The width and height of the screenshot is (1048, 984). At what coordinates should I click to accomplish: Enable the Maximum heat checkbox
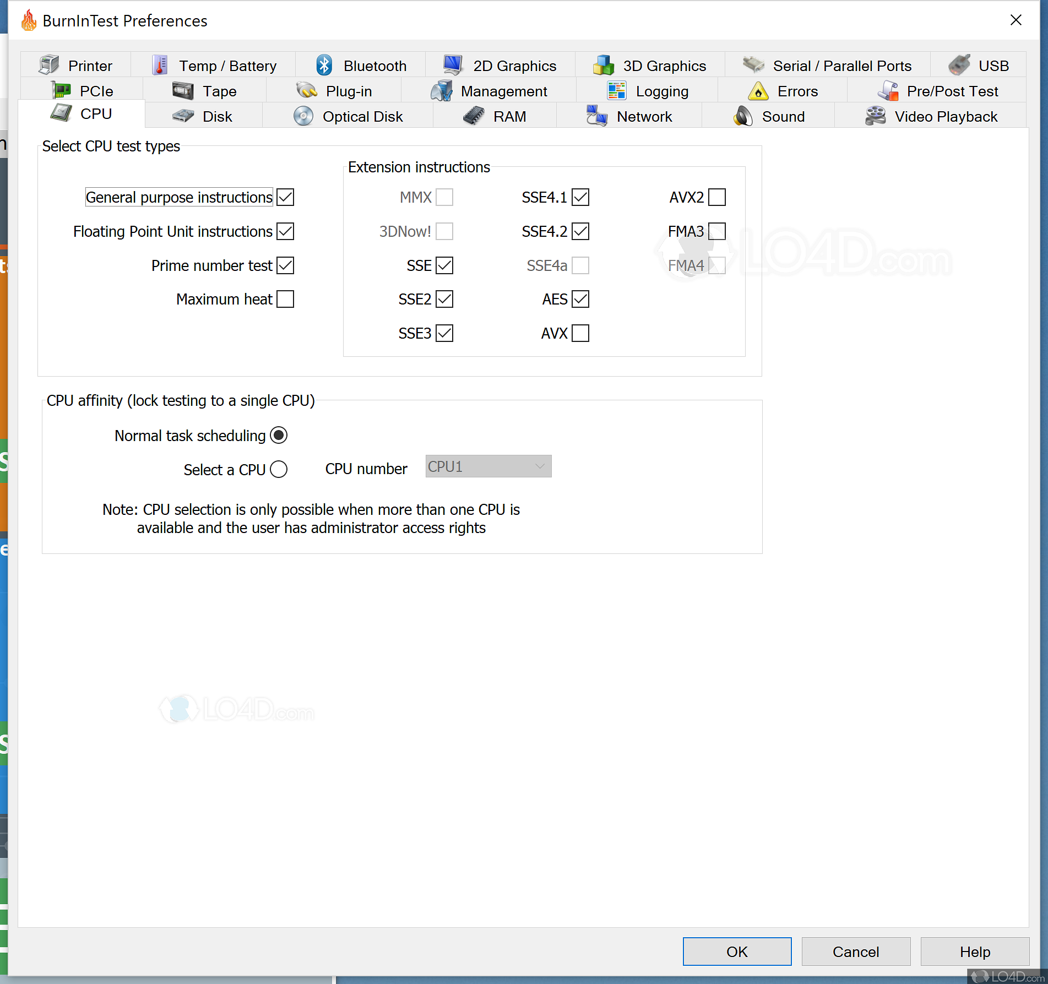tap(285, 299)
